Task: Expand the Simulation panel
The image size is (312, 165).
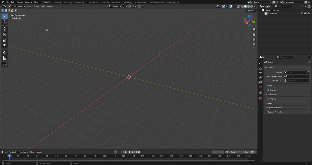Action: 287,95
